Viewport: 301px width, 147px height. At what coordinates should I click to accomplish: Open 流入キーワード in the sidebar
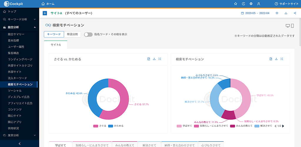(x=17, y=78)
